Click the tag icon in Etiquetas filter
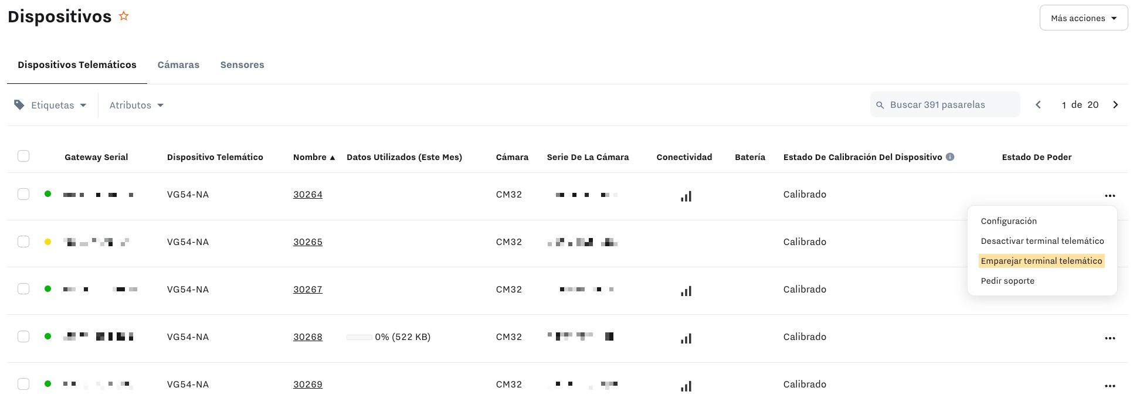 19,105
